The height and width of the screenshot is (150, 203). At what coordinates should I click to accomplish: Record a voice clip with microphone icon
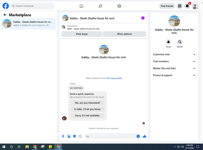point(63,136)
